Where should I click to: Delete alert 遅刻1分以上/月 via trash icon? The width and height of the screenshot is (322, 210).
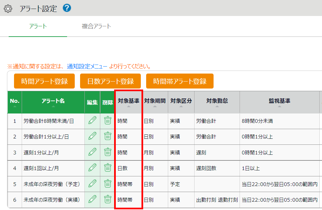click(x=107, y=152)
